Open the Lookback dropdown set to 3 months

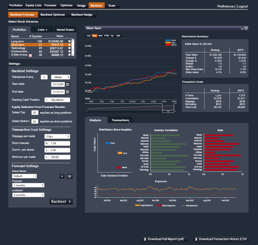click(x=28, y=195)
